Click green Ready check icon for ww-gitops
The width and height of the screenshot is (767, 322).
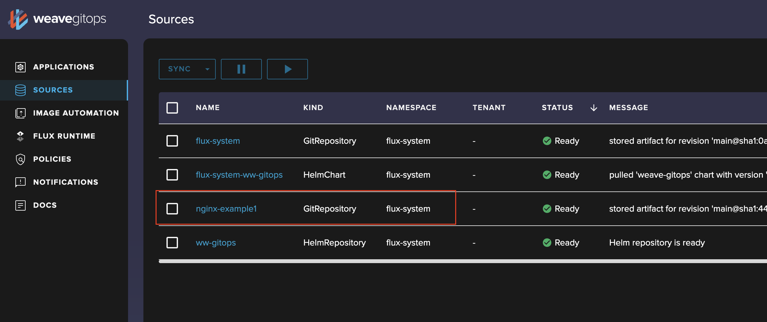pyautogui.click(x=547, y=243)
